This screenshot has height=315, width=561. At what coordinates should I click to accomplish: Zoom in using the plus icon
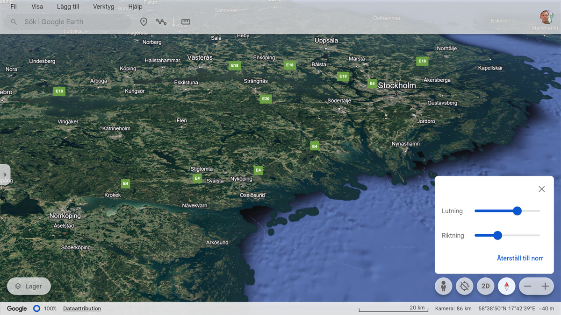(545, 286)
